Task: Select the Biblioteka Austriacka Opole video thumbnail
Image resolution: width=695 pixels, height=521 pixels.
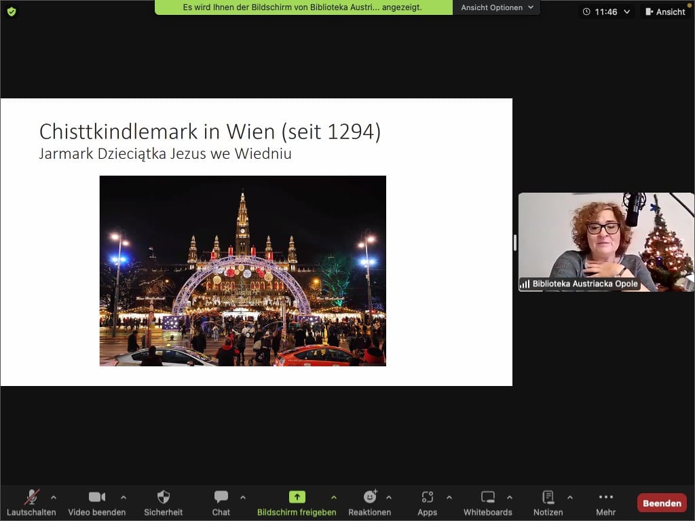Action: [x=606, y=242]
